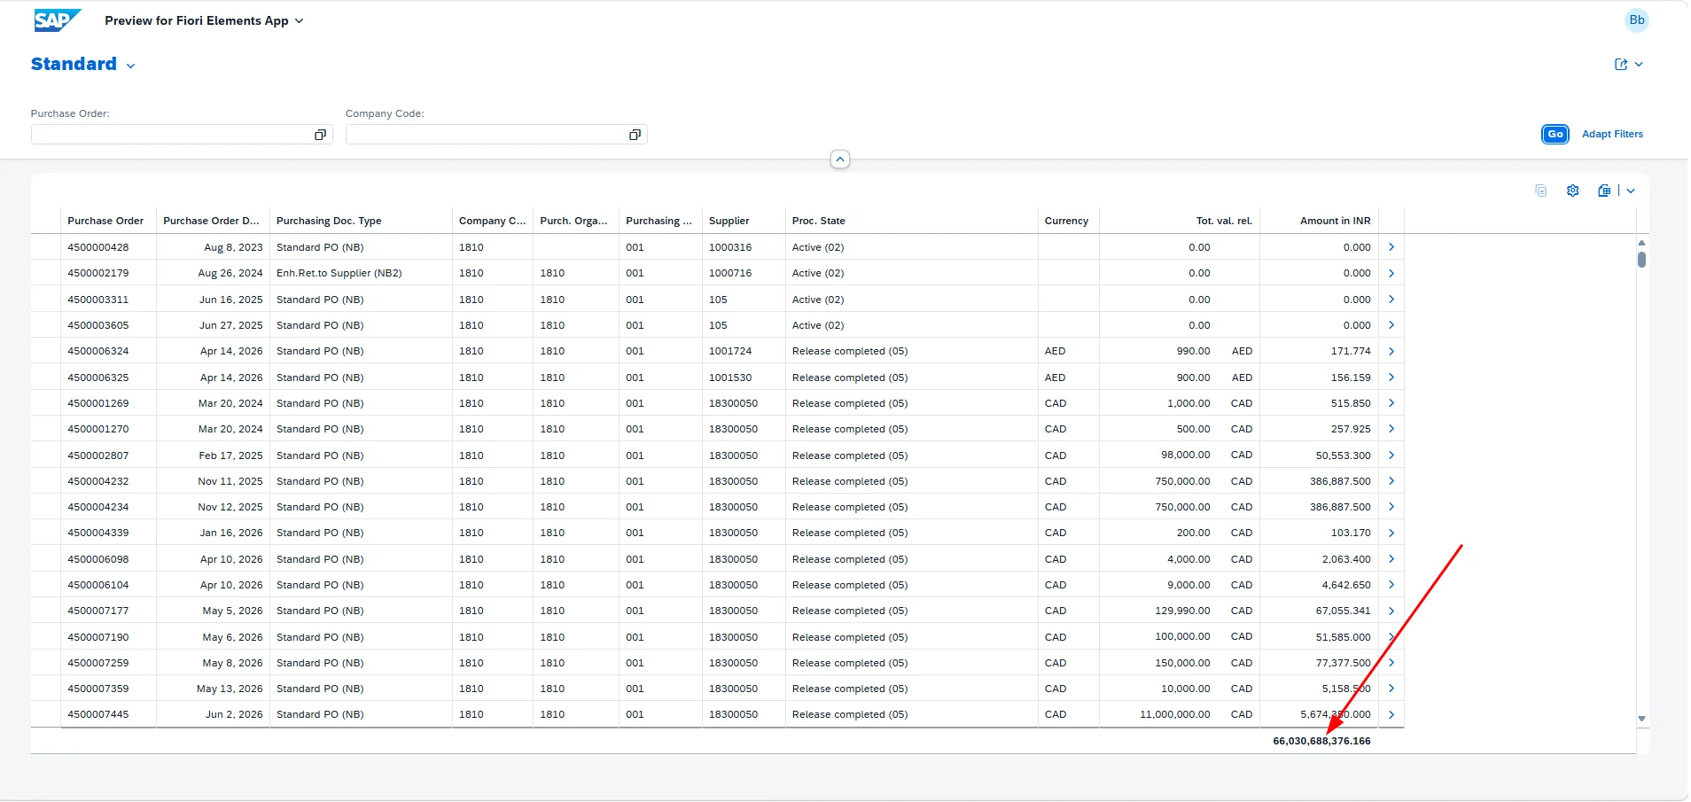The width and height of the screenshot is (1691, 802).
Task: Navigate to details of order 4500000428
Action: click(1391, 247)
